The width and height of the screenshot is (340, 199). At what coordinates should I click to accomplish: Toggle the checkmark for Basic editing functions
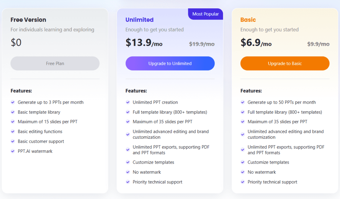pos(13,131)
